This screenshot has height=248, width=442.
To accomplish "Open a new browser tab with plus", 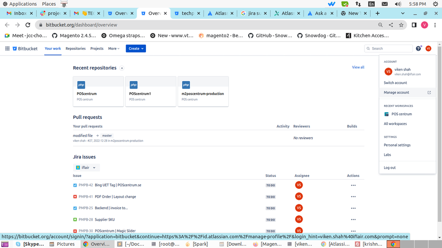I will click(377, 13).
